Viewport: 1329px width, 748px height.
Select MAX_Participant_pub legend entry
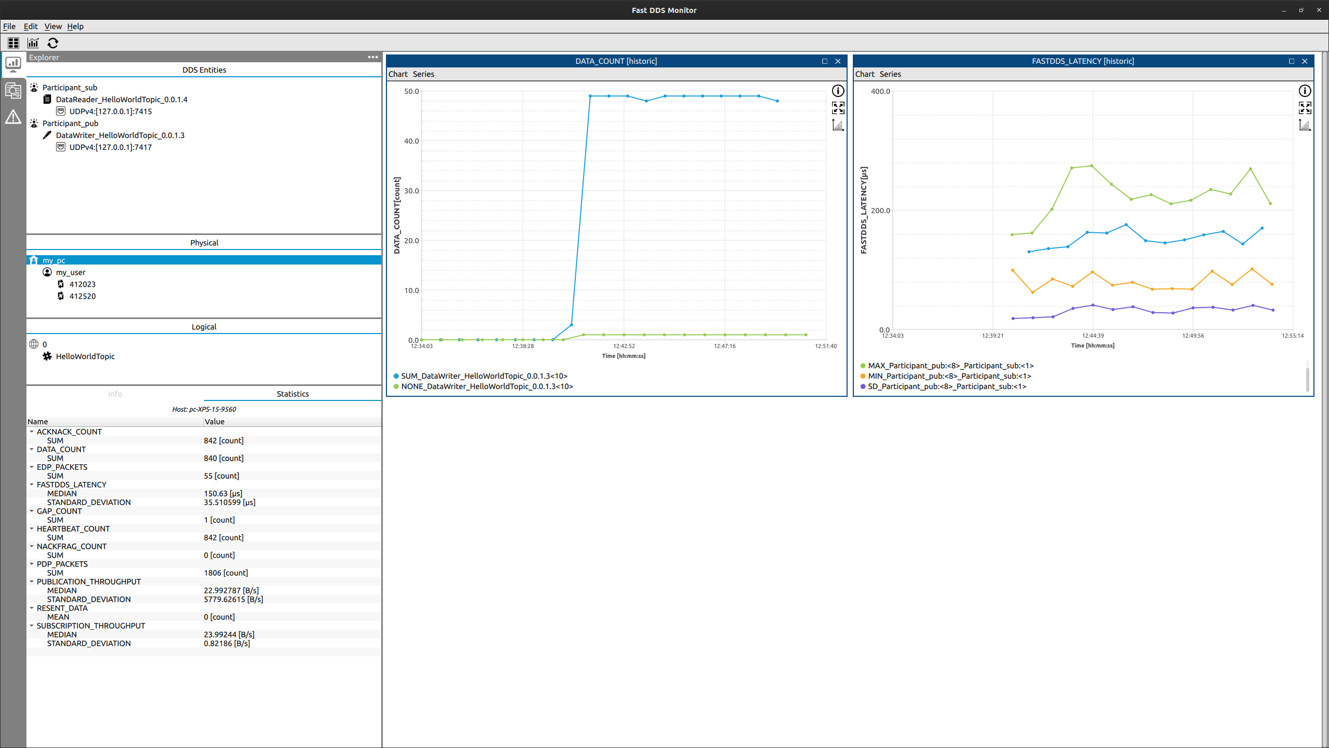pyautogui.click(x=950, y=366)
